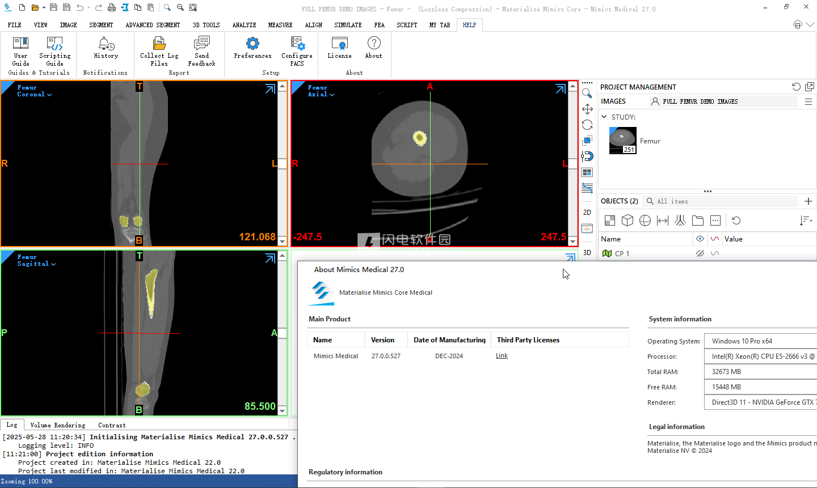Switch to Volume Rendering tab
The width and height of the screenshot is (817, 488).
pyautogui.click(x=58, y=425)
